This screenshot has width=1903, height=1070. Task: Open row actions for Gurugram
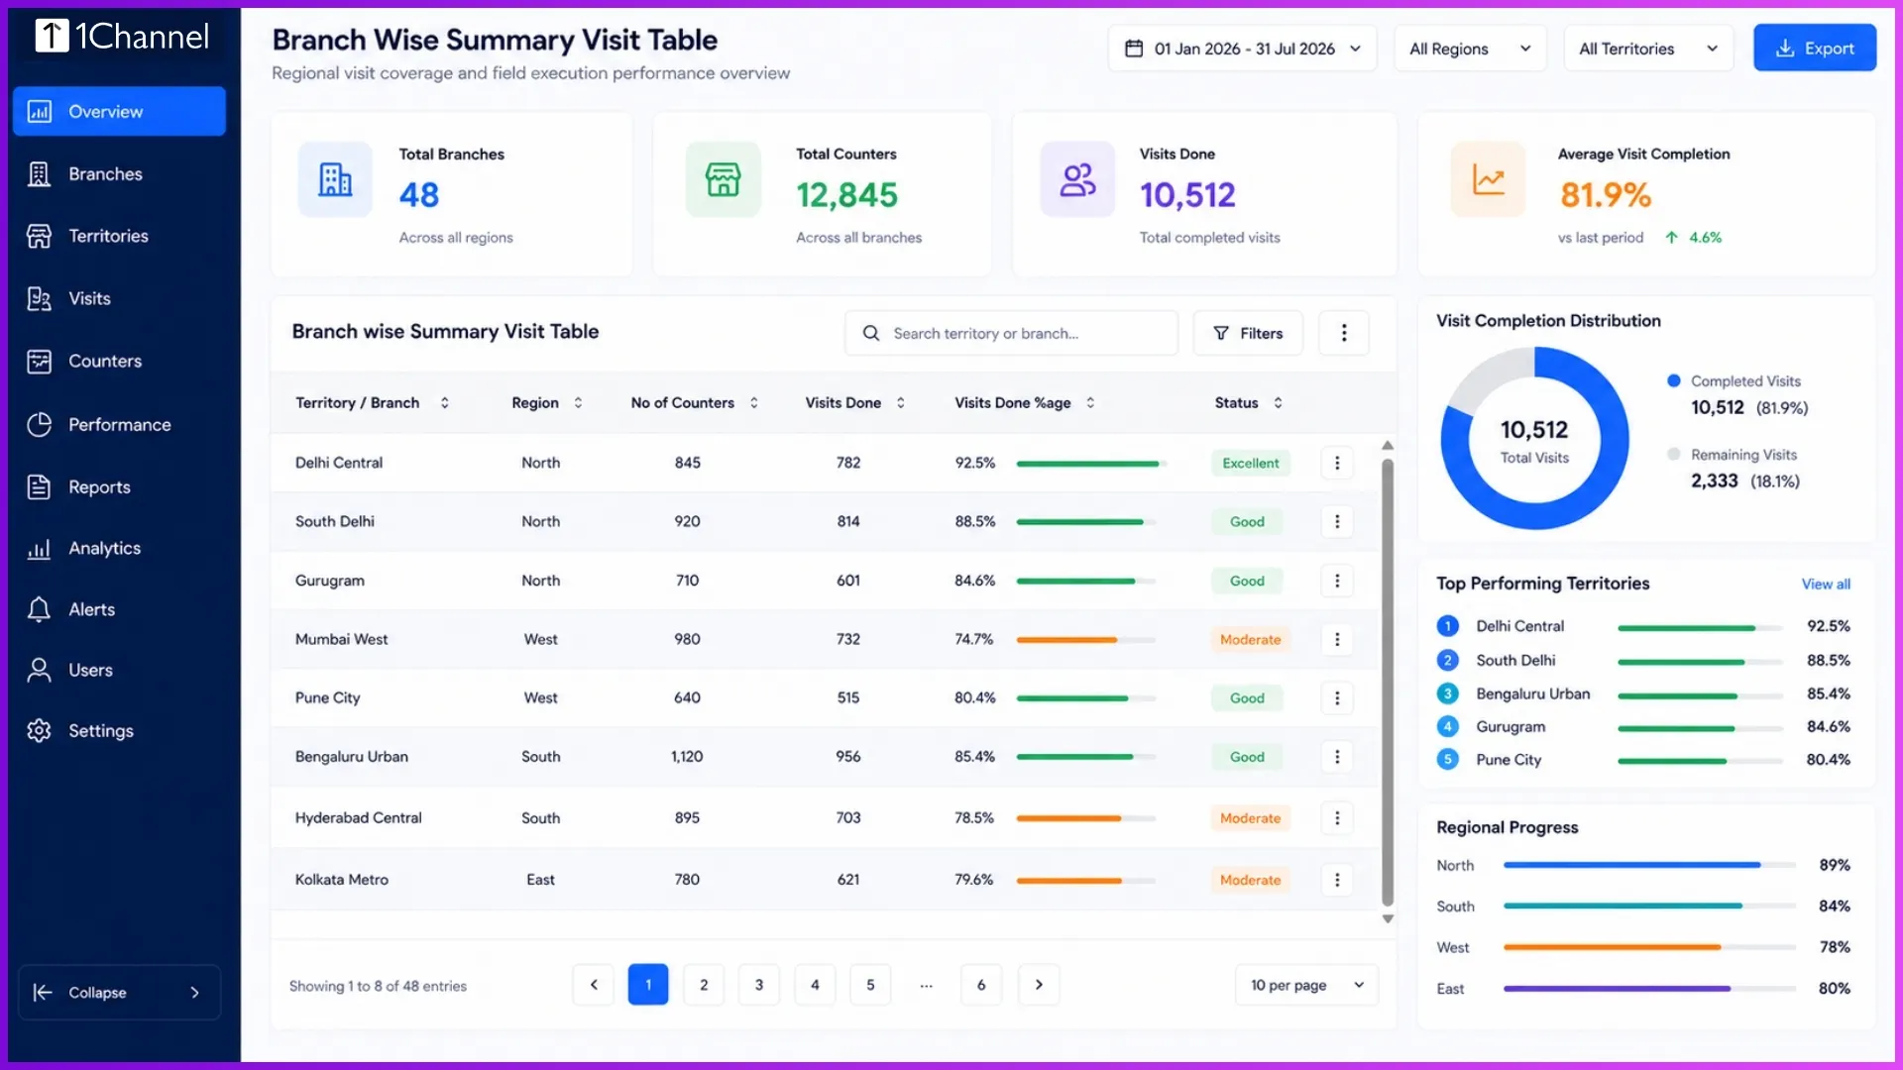(1337, 581)
